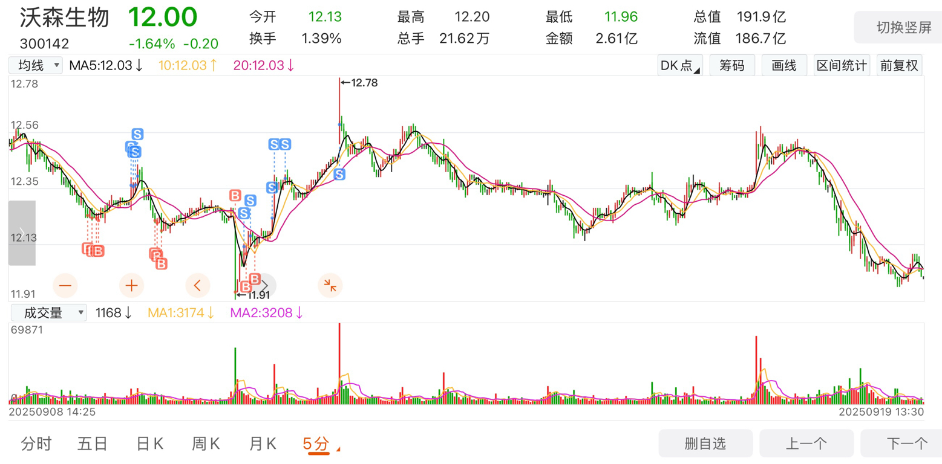Click the MA2:3208 volume label
Screen dimensions: 942x464
[x=267, y=313]
